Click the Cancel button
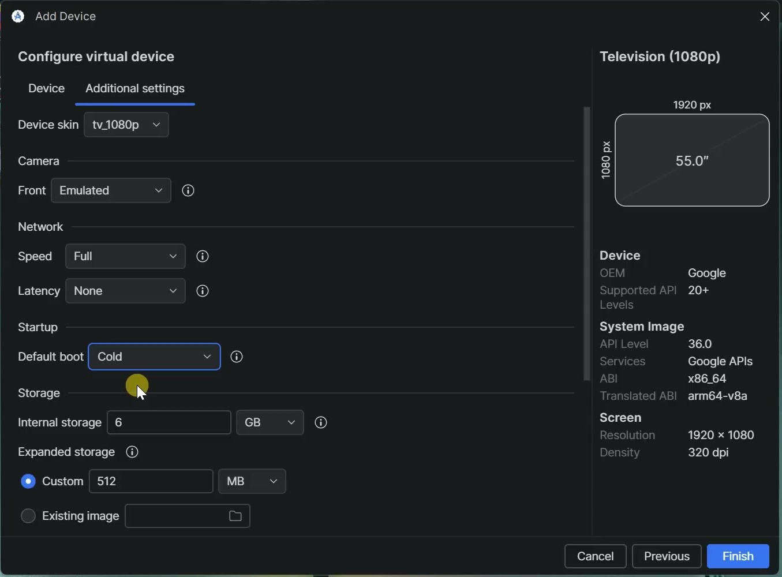Image resolution: width=782 pixels, height=577 pixels. coord(596,557)
